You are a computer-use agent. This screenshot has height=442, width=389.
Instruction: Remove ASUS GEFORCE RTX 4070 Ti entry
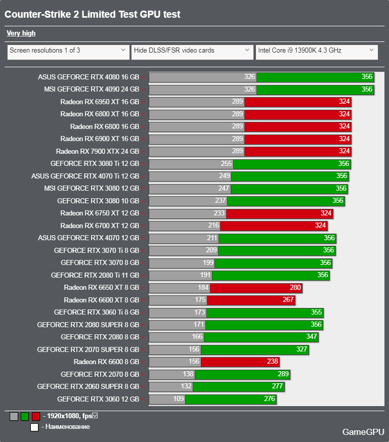[143, 176]
